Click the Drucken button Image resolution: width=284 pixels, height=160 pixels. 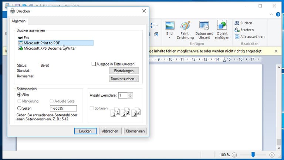[85, 131]
